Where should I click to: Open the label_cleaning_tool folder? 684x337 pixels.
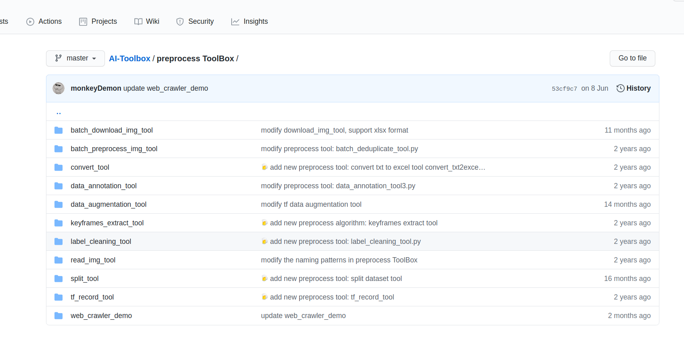pyautogui.click(x=100, y=241)
